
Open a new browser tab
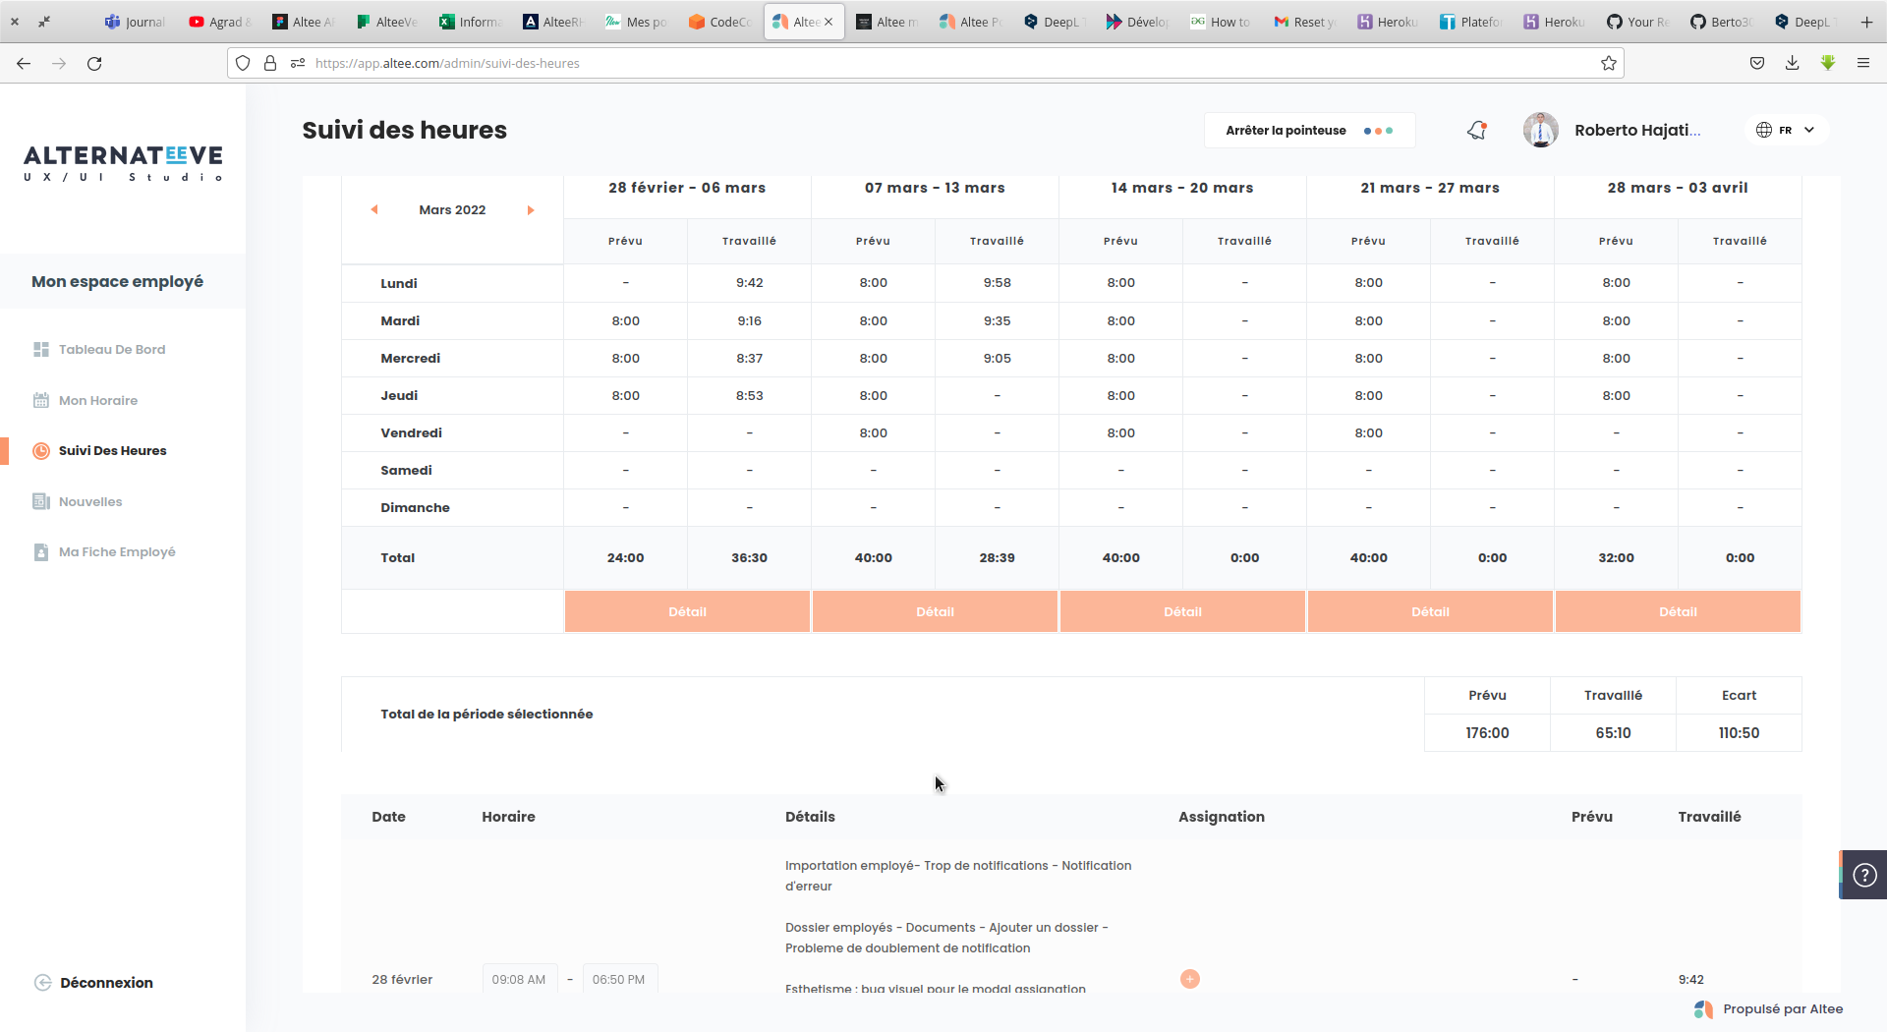point(1866,22)
